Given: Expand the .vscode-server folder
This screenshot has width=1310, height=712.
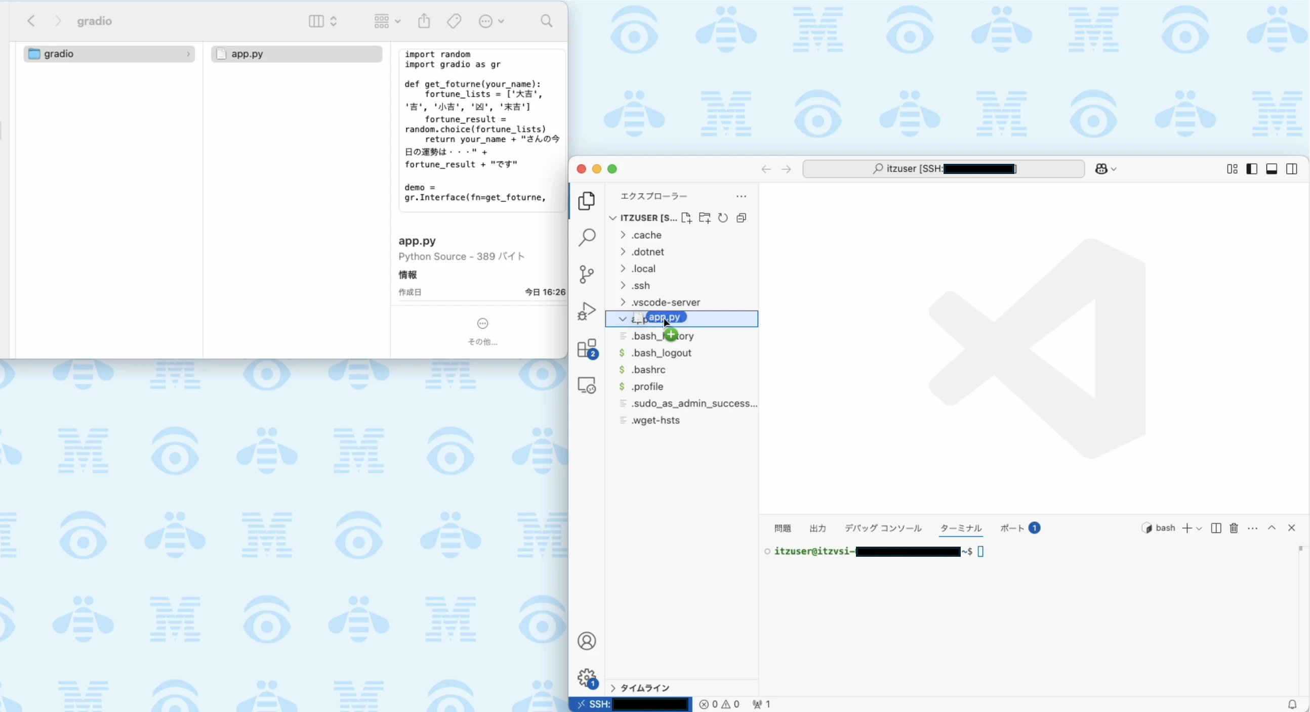Looking at the screenshot, I should pos(681,302).
